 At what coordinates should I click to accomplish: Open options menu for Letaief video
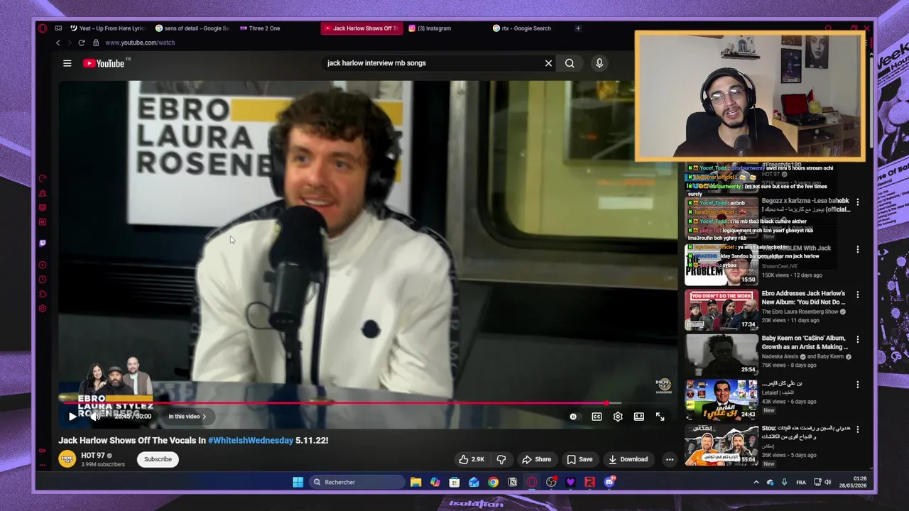click(x=857, y=385)
